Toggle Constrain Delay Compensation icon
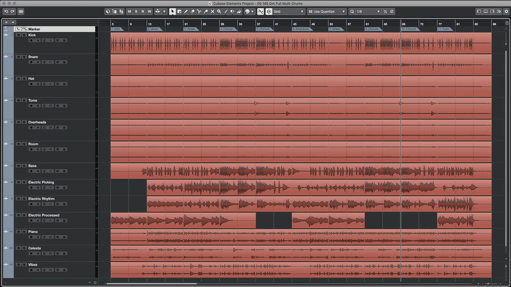The image size is (511, 287). coord(108,11)
